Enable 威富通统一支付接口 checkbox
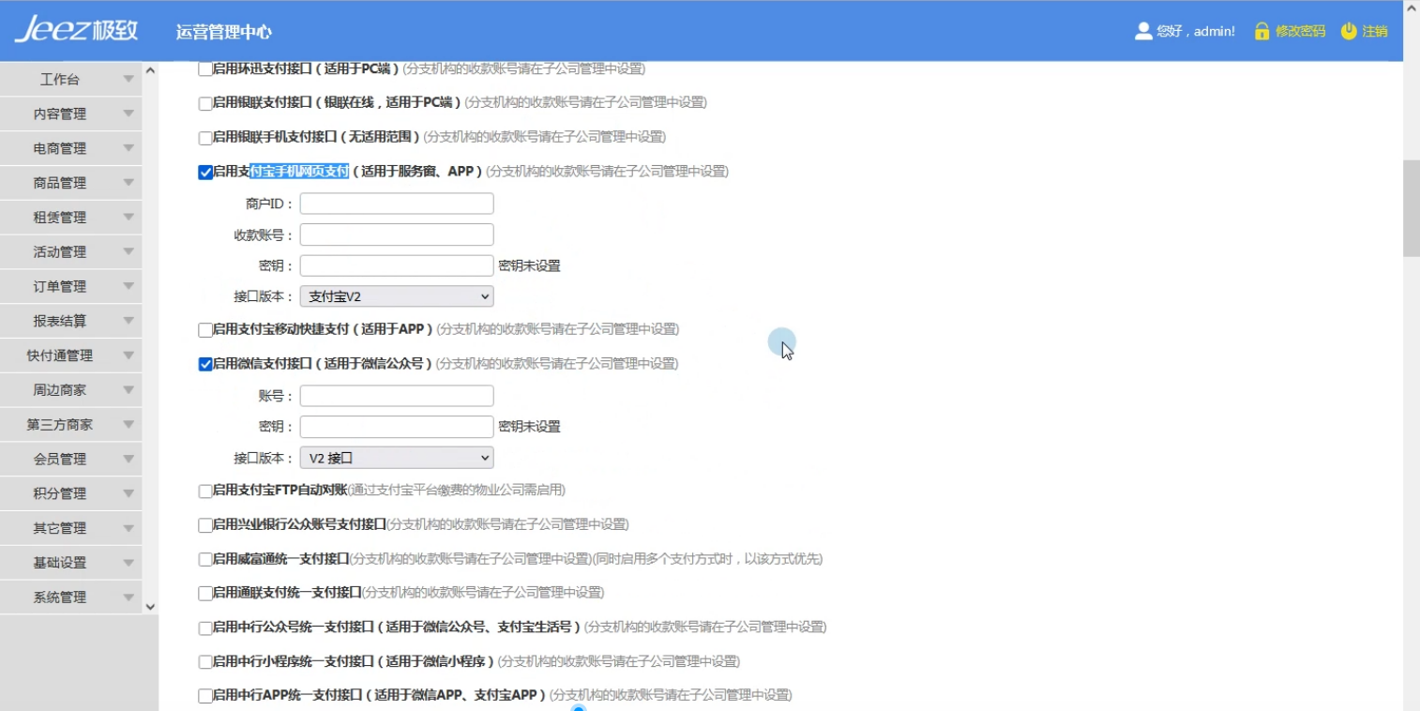 pyautogui.click(x=205, y=560)
